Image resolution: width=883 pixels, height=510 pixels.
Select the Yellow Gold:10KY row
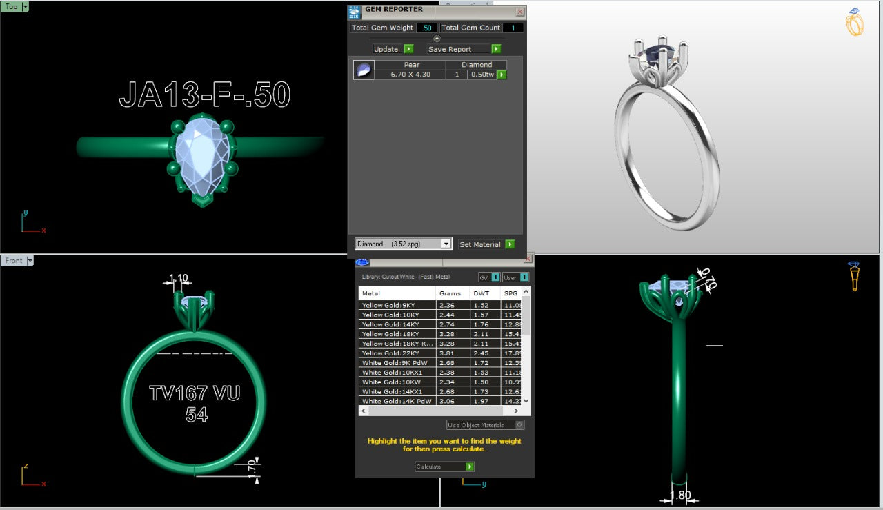tap(440, 315)
